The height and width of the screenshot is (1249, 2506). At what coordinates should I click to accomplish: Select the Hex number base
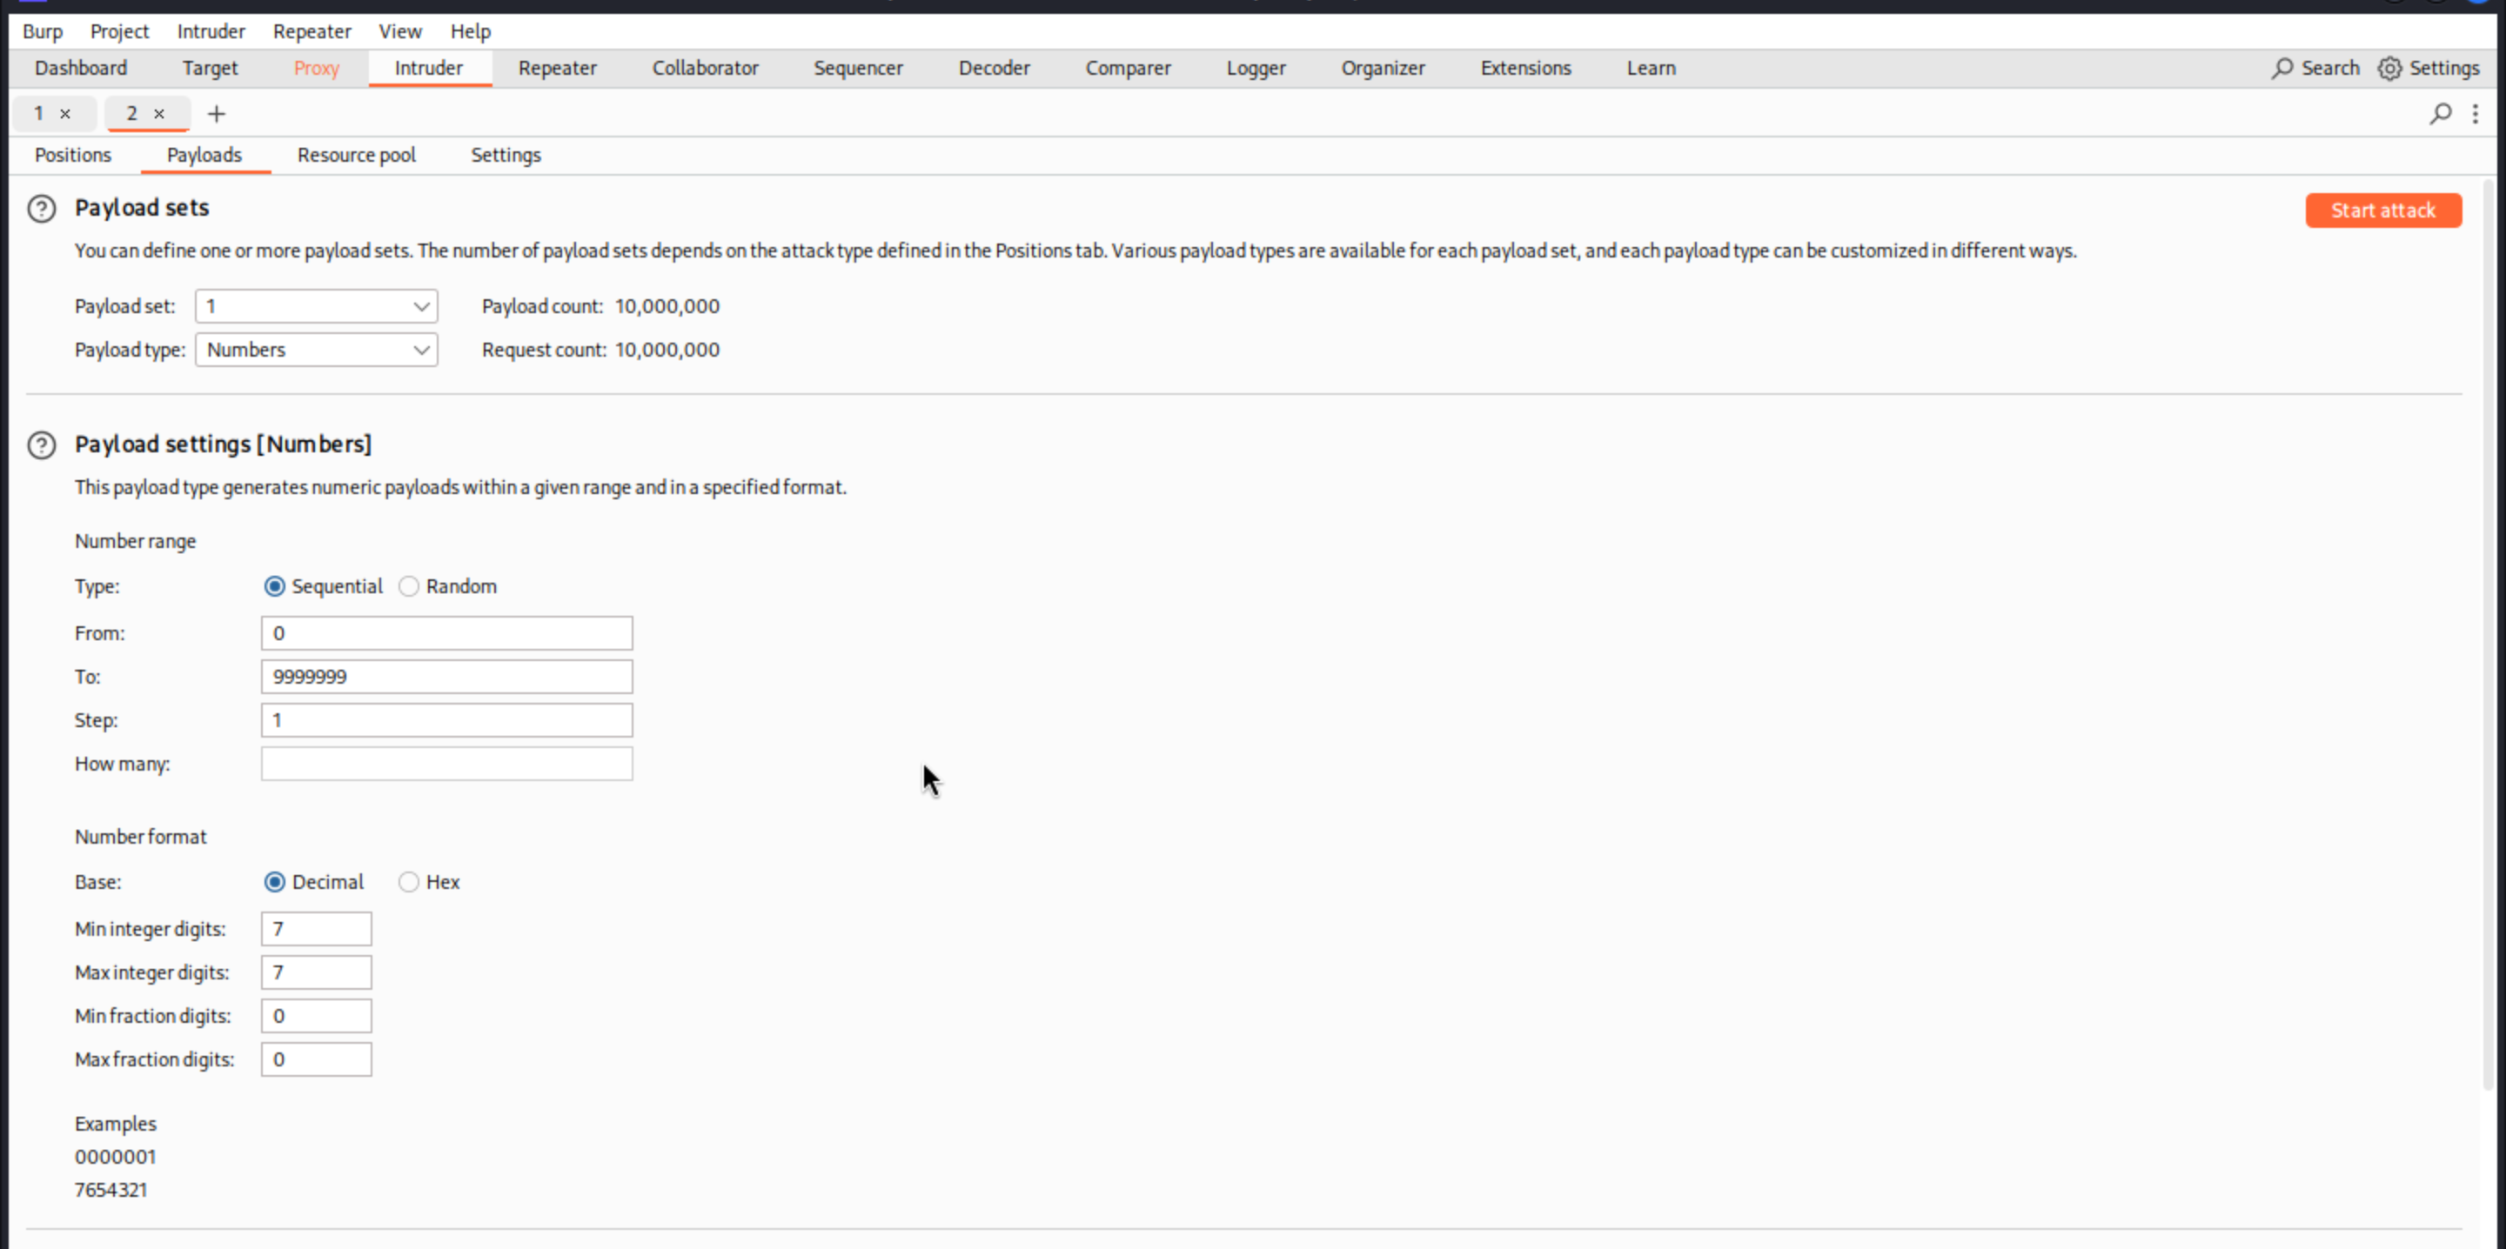point(409,882)
